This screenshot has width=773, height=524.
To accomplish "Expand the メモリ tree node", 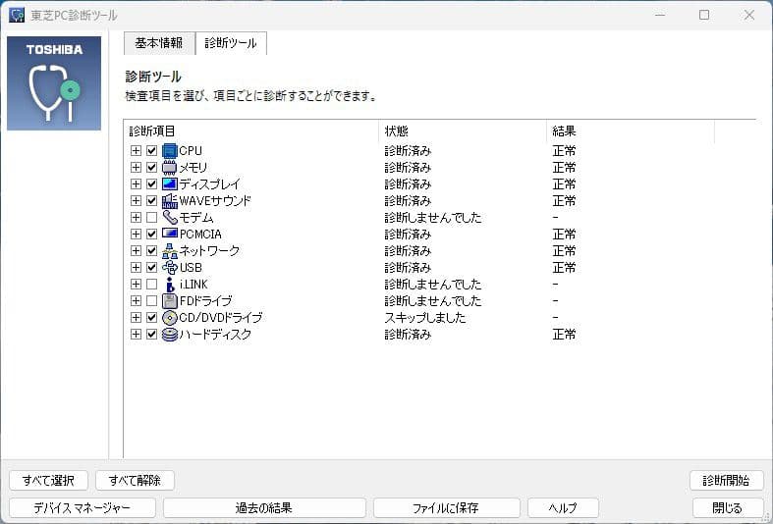I will (136, 168).
